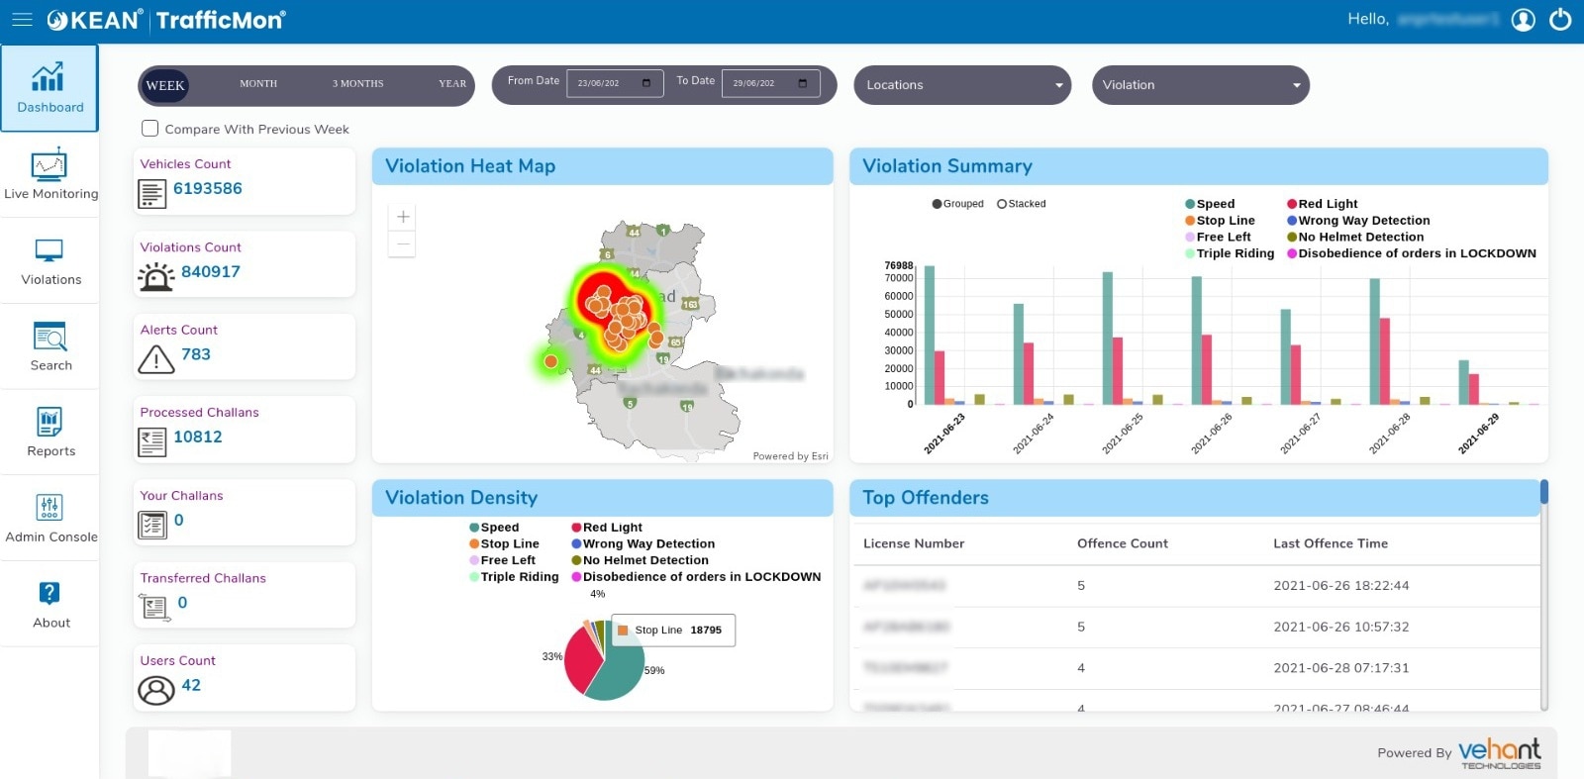1584x779 pixels.
Task: Open Live Monitoring from sidebar
Action: (49, 174)
